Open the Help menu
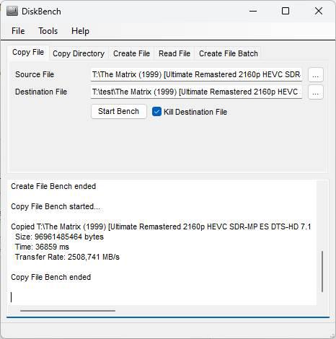The image size is (336, 339). point(80,31)
